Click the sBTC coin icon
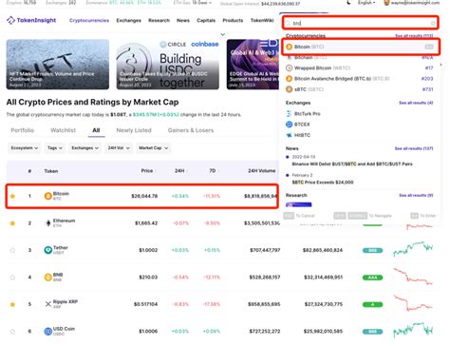This screenshot has height=346, width=450. tap(289, 89)
